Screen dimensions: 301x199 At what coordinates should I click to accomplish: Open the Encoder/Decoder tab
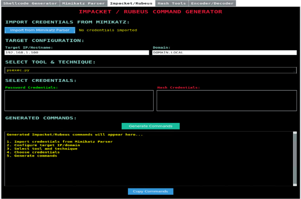click(x=212, y=3)
